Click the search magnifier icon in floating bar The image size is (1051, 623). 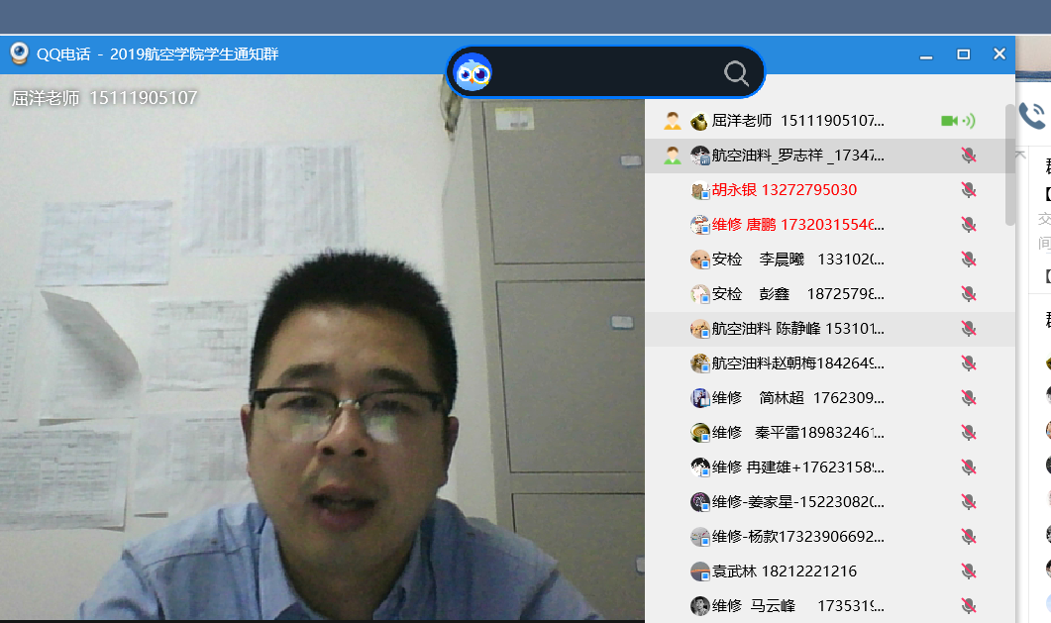coord(736,72)
